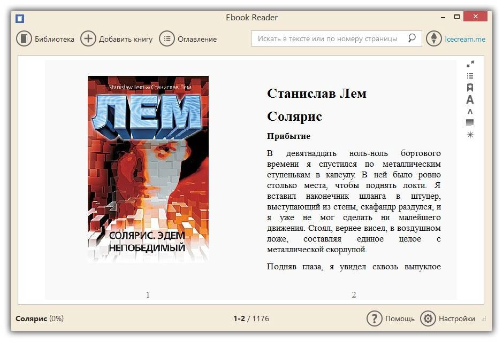The image size is (503, 342).
Task: Click the chapter heading Прибытие
Action: point(289,136)
